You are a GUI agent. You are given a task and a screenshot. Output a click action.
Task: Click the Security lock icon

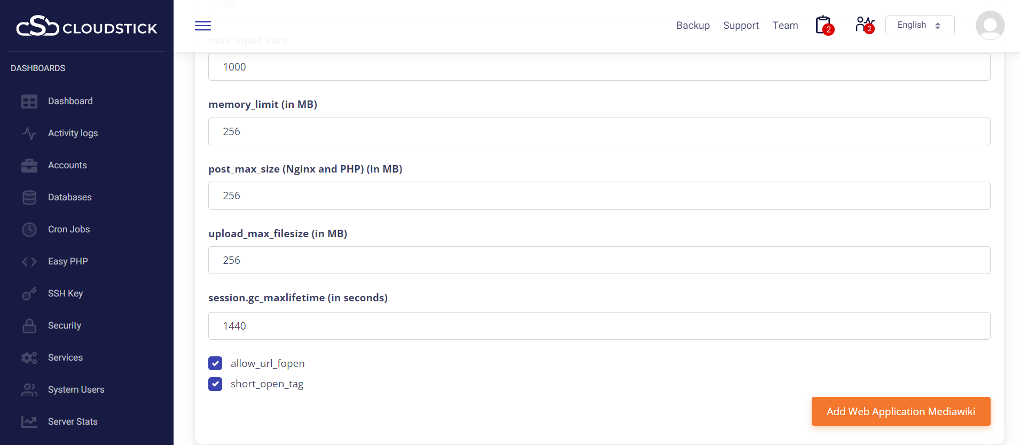29,326
